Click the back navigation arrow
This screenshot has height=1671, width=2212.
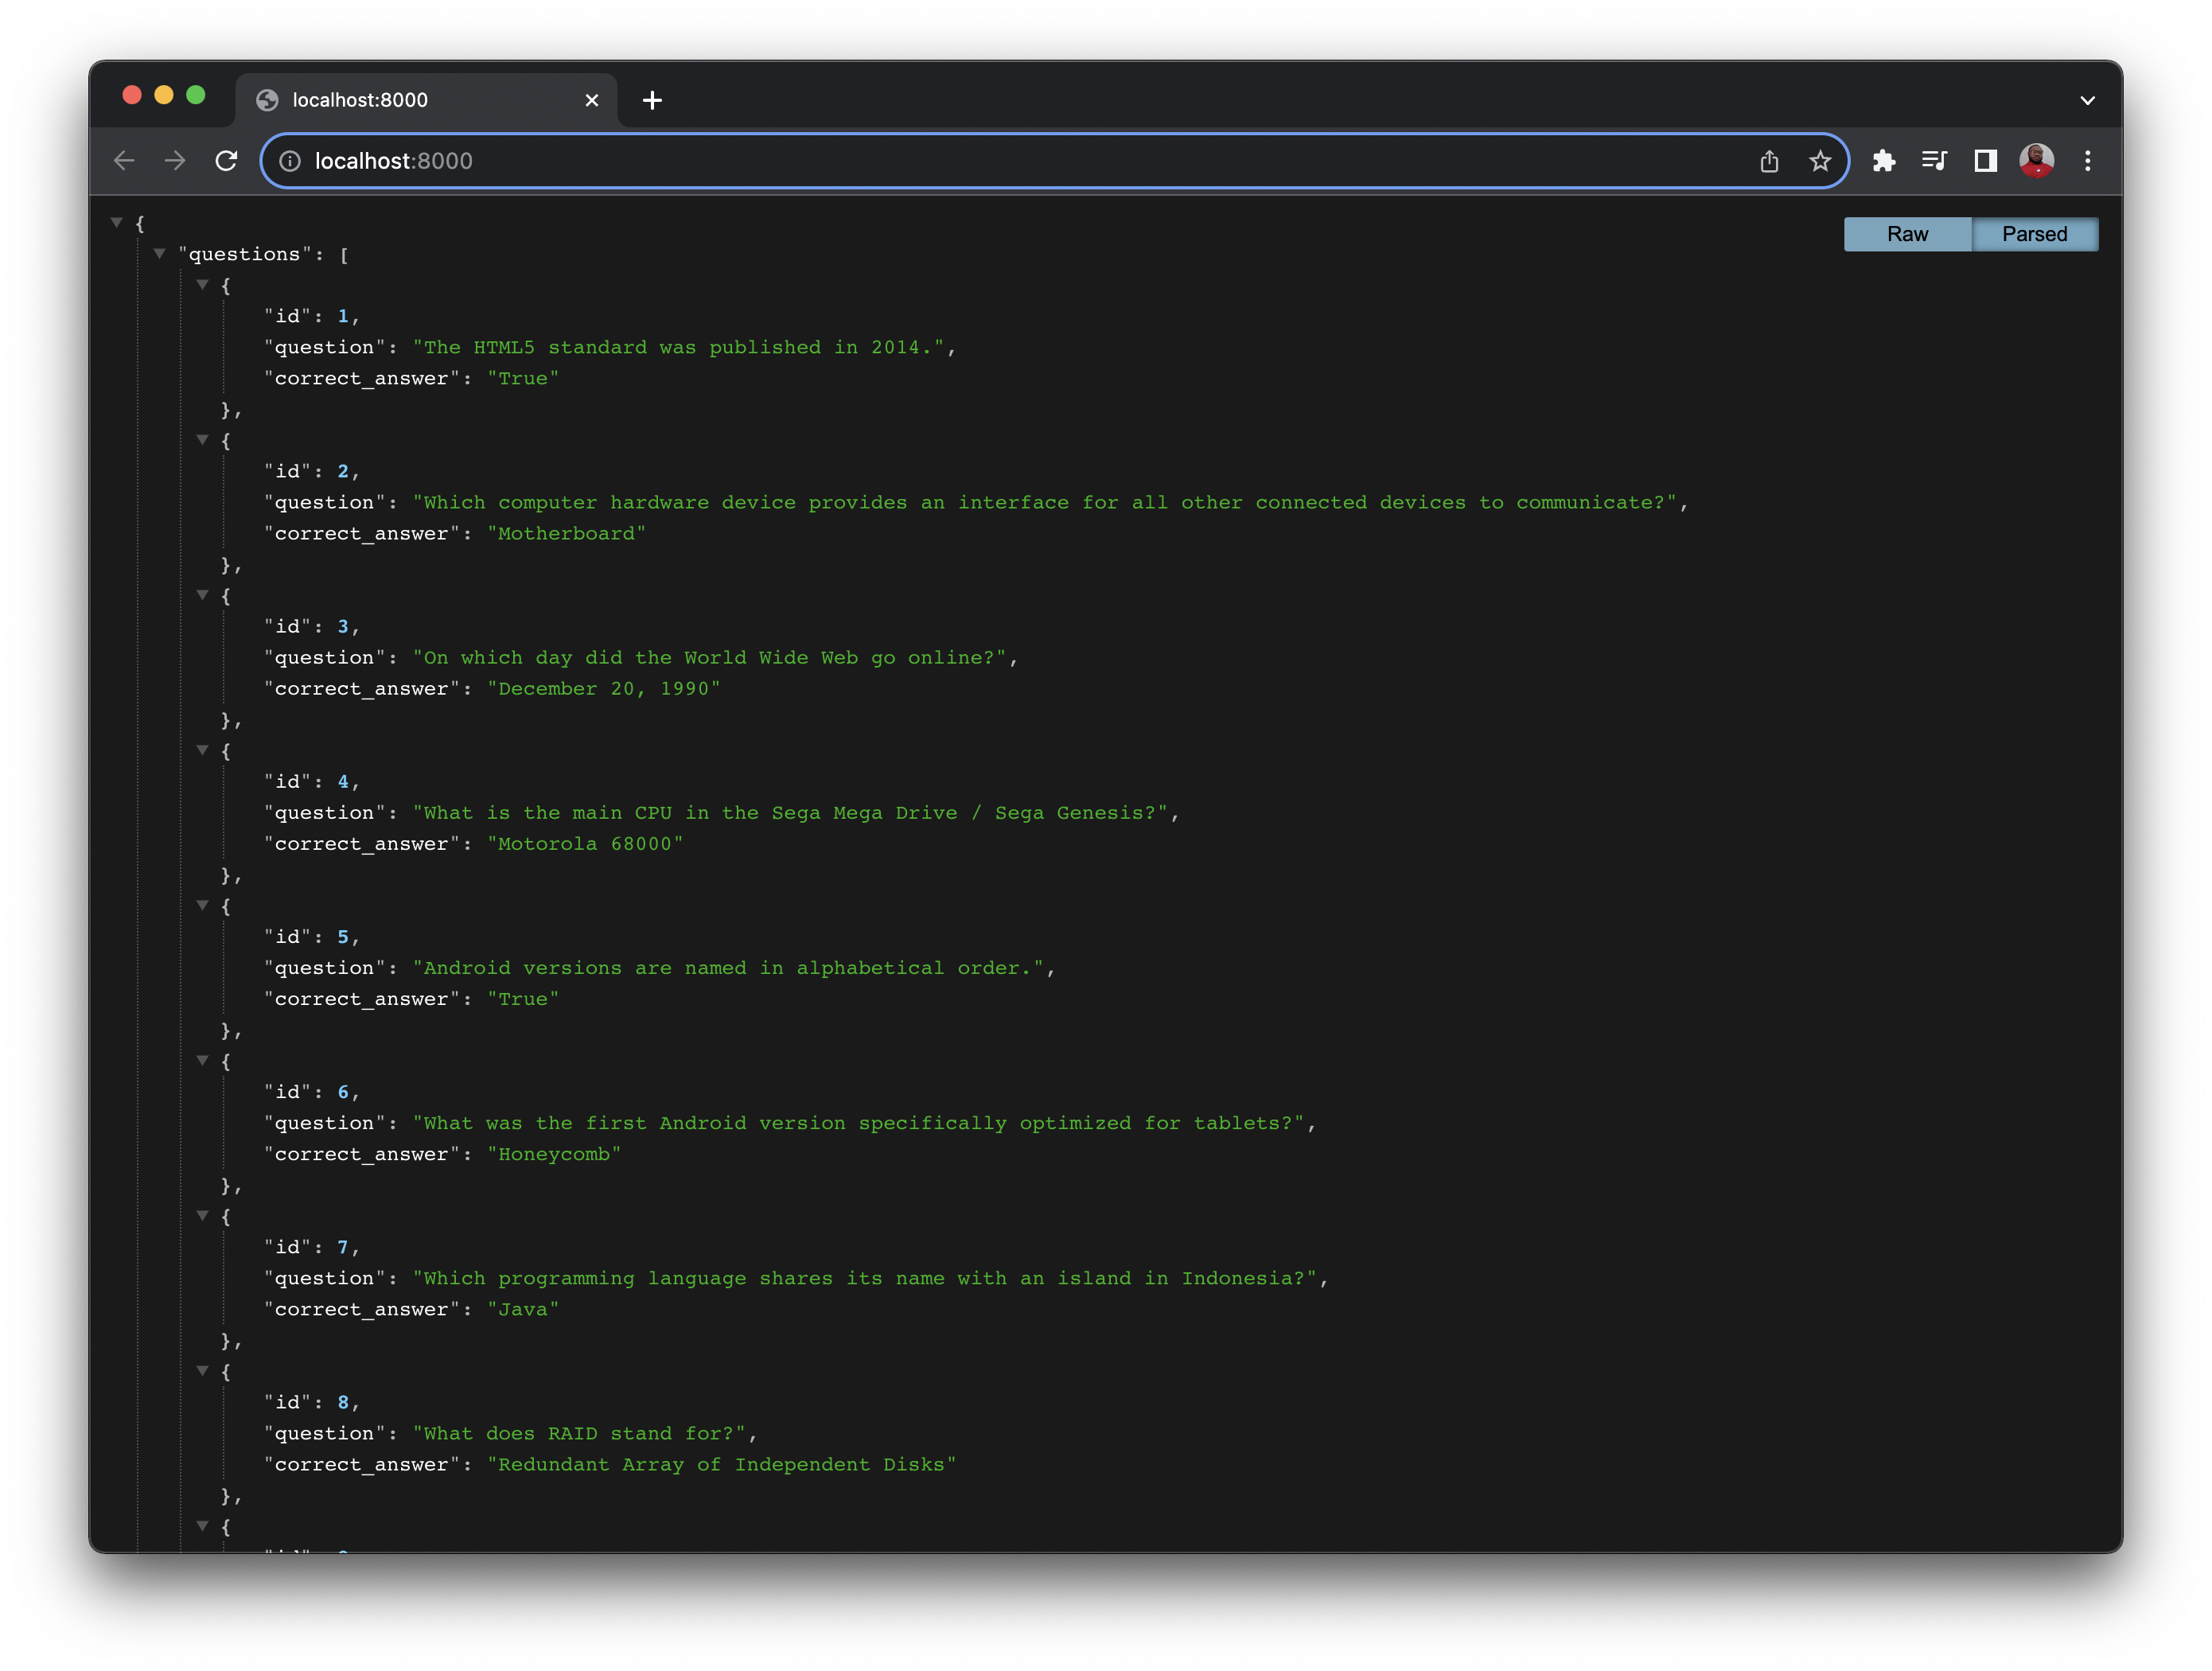click(x=124, y=160)
